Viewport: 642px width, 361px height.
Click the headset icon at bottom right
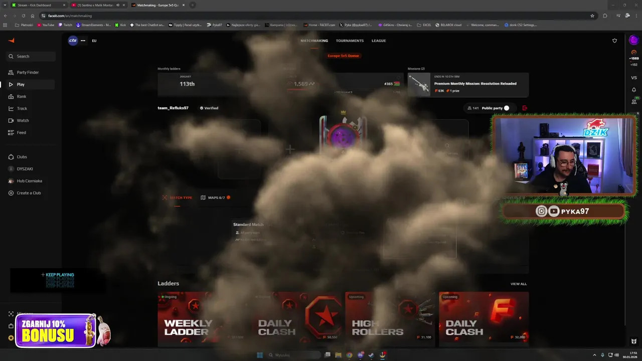[634, 341]
